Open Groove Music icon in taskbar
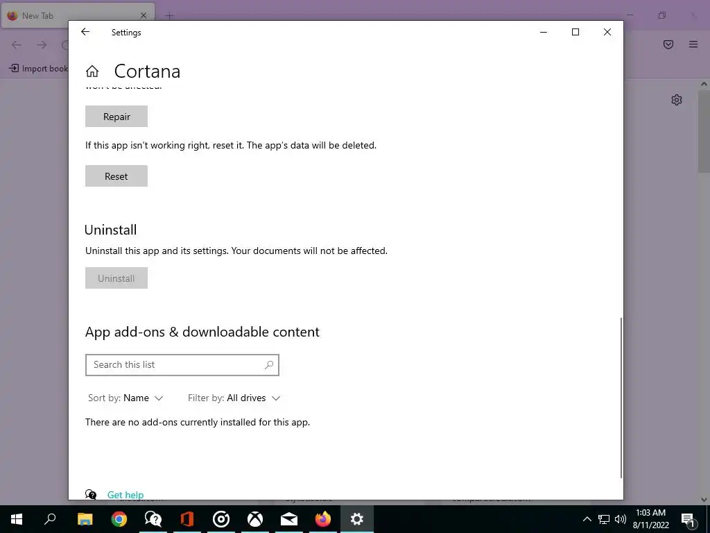The image size is (710, 533). coord(221,519)
